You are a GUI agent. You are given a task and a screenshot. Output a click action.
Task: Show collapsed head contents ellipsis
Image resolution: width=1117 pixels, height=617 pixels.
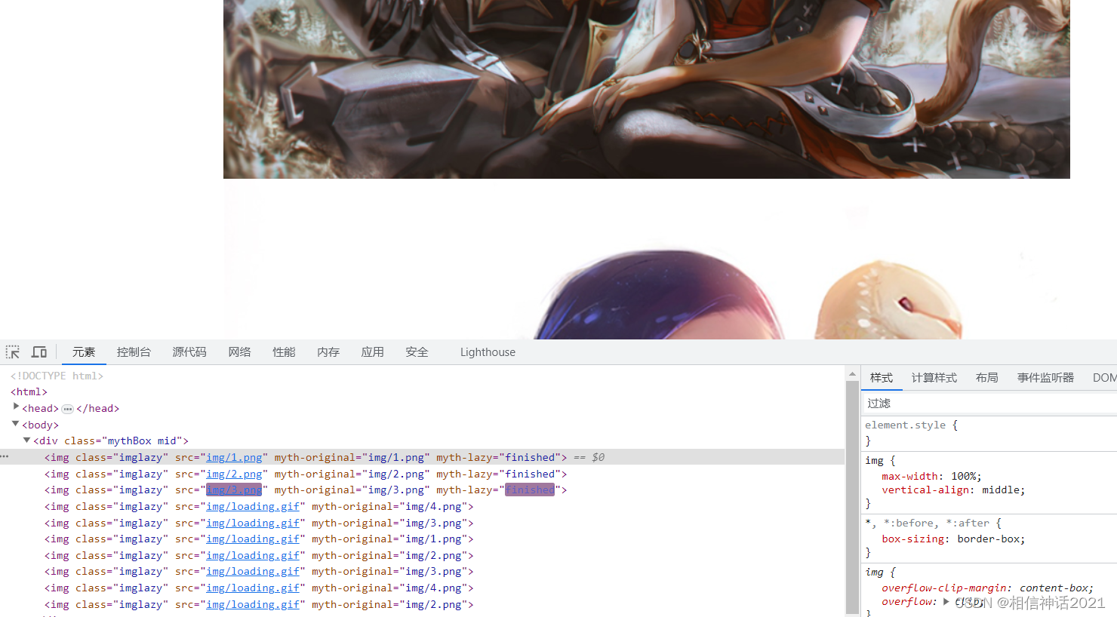[67, 409]
